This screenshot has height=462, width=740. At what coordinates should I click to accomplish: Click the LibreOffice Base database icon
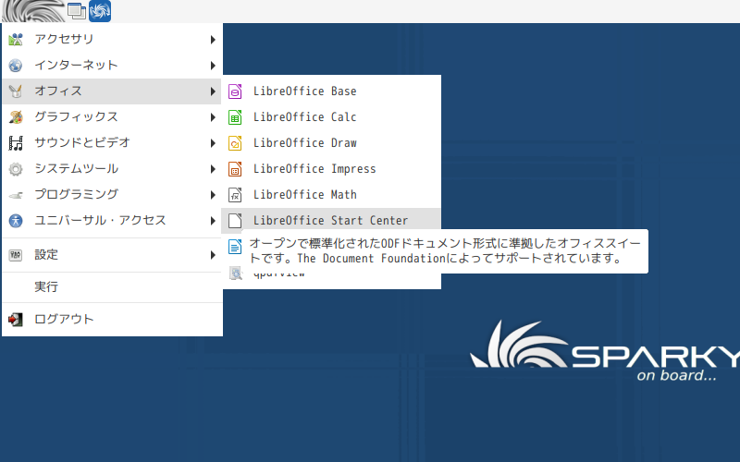(235, 91)
